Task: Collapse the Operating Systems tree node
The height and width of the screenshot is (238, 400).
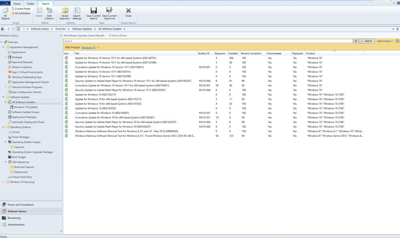Action: click(3, 127)
